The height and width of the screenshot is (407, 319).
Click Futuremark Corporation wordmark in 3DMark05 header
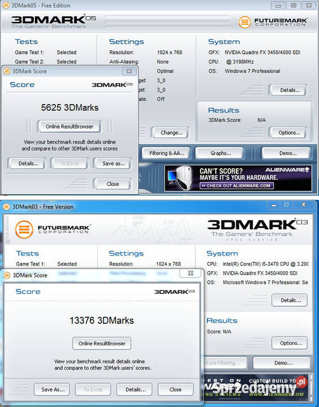[x=281, y=22]
